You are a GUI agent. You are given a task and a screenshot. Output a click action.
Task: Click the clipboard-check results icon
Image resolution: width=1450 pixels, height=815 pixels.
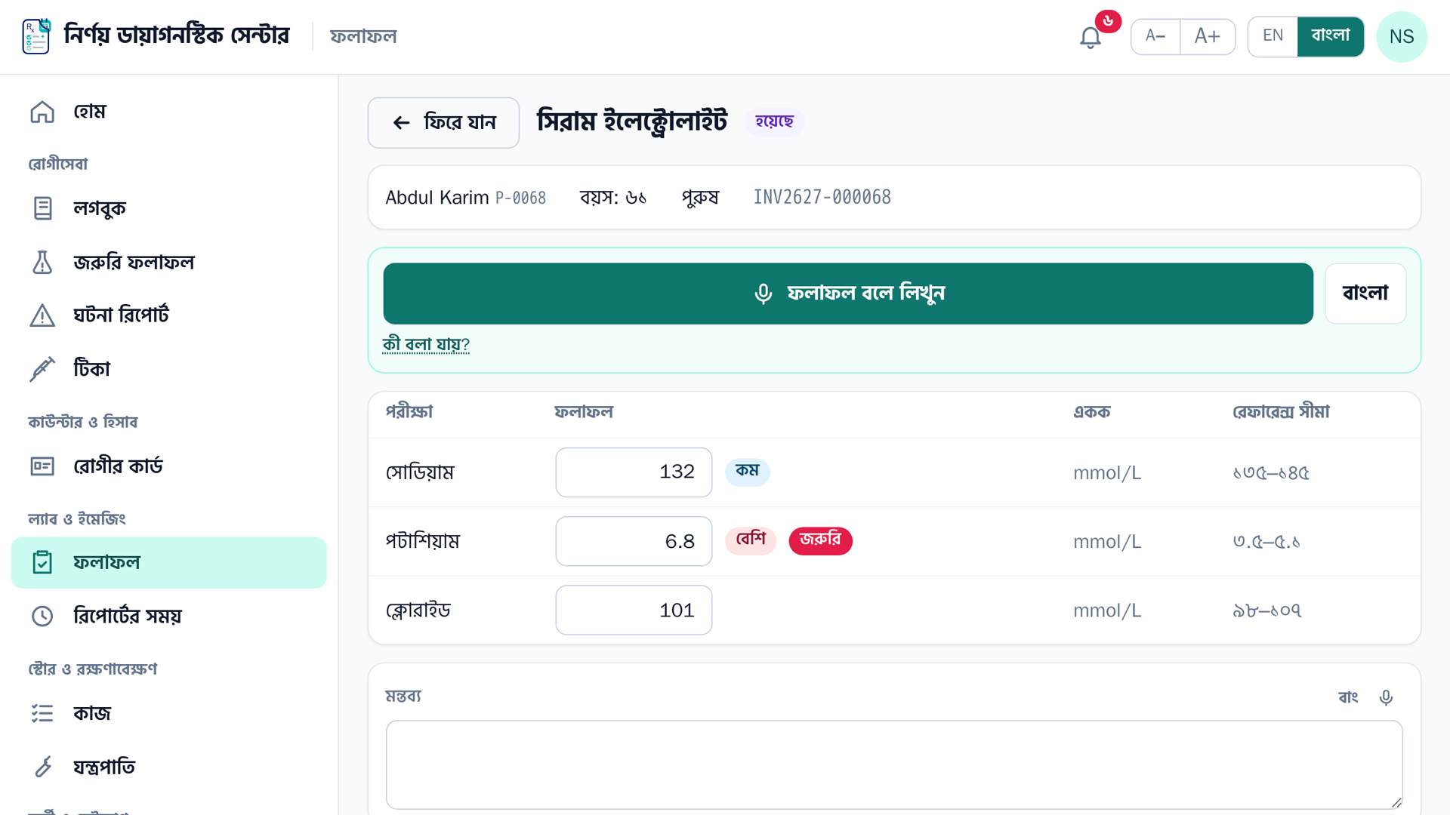pyautogui.click(x=42, y=562)
